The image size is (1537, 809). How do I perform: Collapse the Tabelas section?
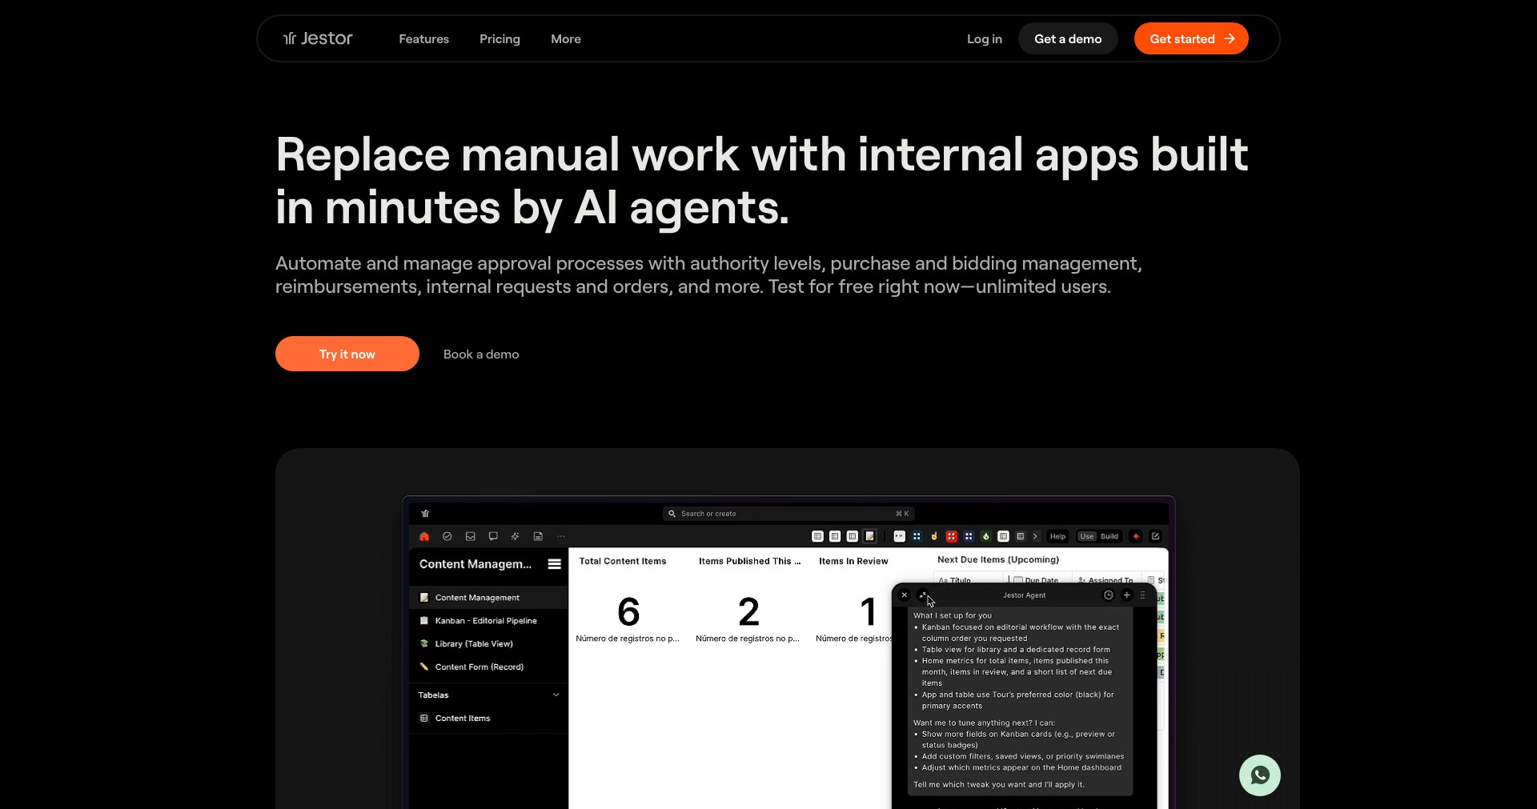(x=556, y=695)
